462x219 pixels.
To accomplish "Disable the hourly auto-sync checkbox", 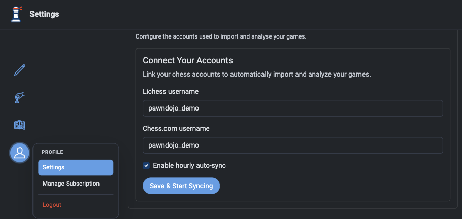I will 146,165.
